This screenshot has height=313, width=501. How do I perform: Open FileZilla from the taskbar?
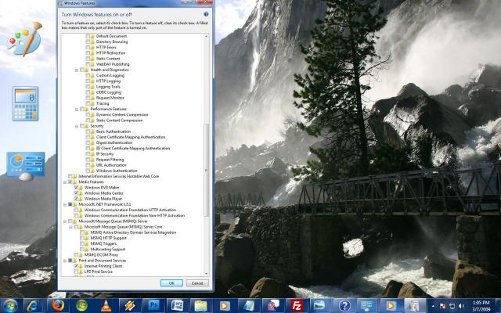[x=297, y=304]
